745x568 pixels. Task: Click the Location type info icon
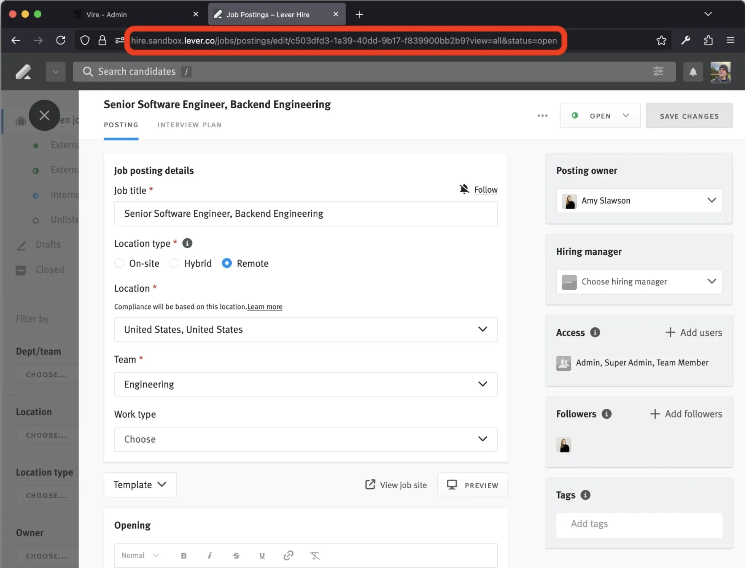pos(187,243)
